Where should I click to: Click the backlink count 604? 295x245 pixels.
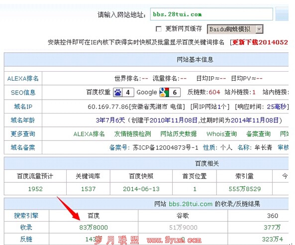point(214,92)
